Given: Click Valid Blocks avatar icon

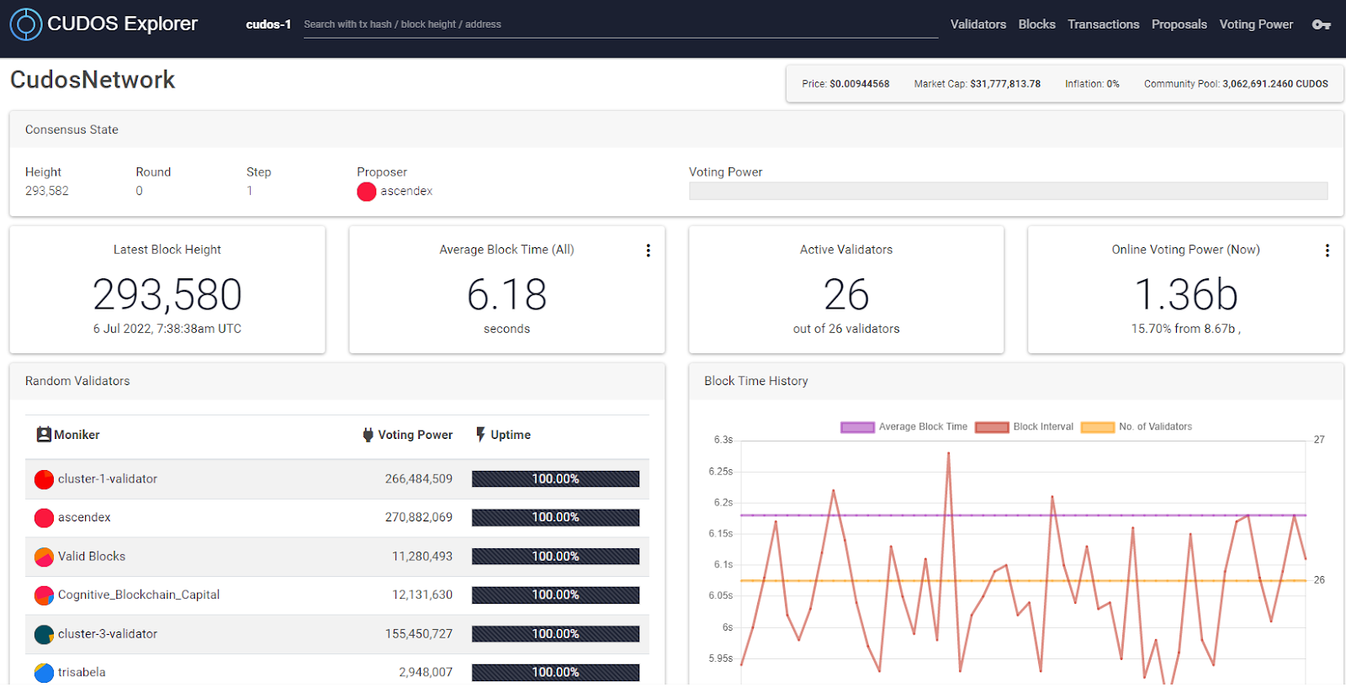Looking at the screenshot, I should pyautogui.click(x=44, y=557).
